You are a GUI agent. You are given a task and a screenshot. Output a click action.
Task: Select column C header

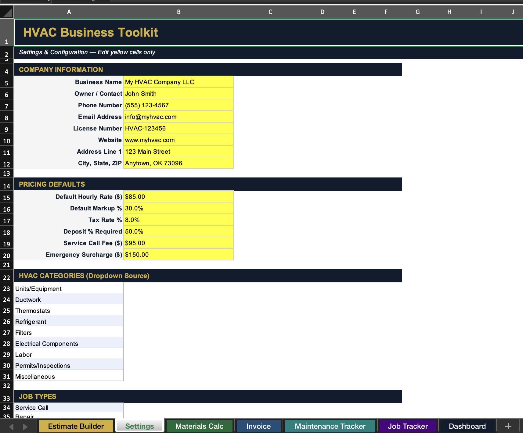270,12
